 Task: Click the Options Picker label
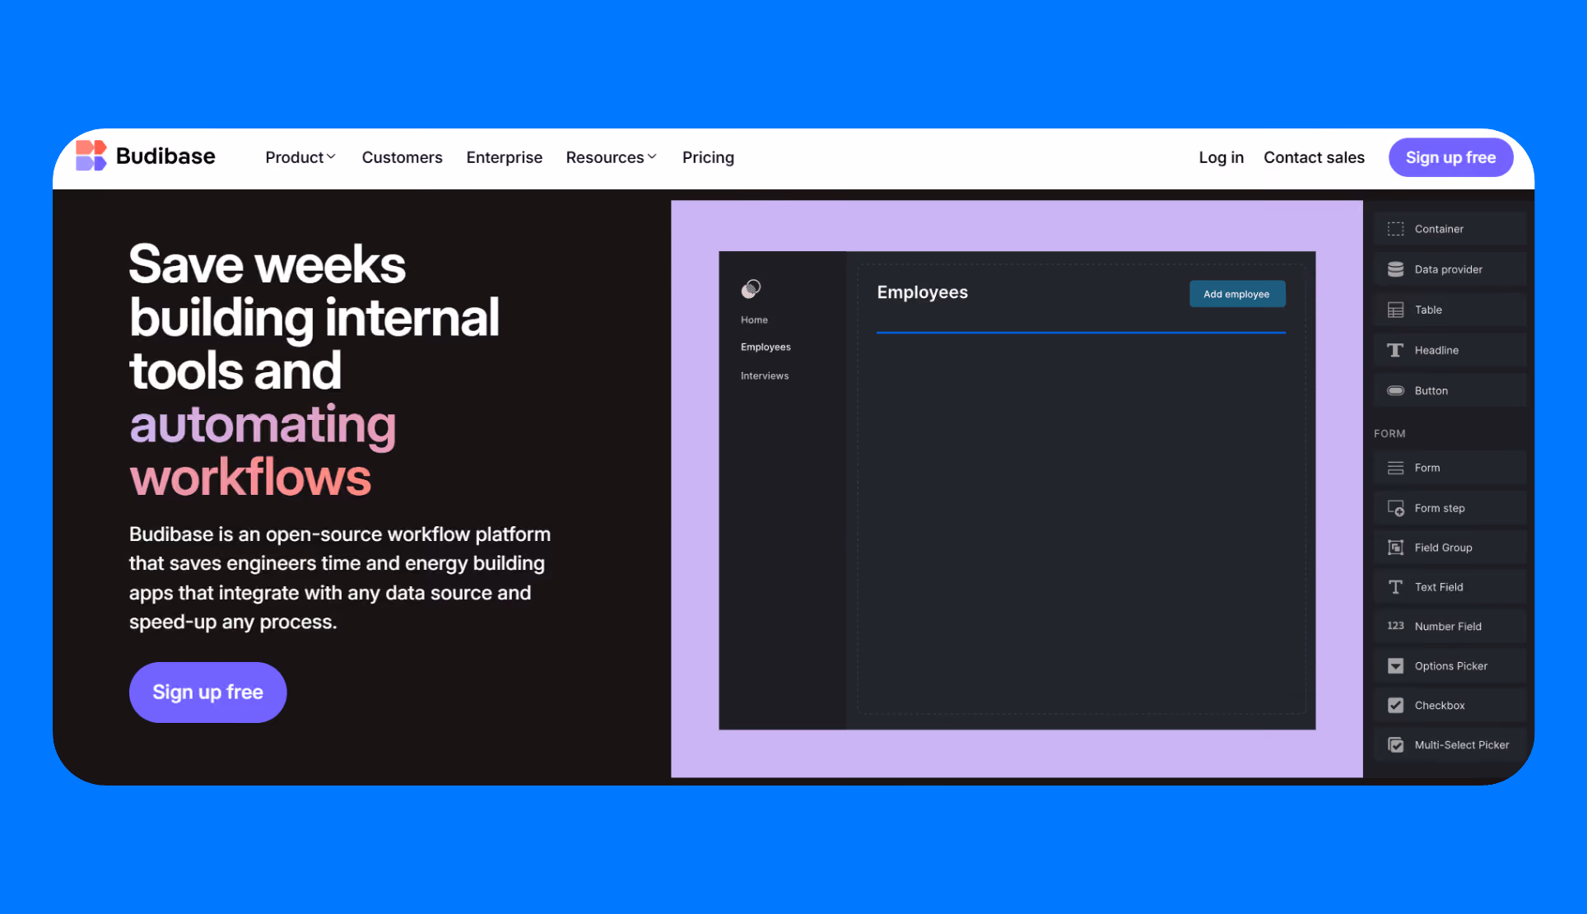(1450, 666)
